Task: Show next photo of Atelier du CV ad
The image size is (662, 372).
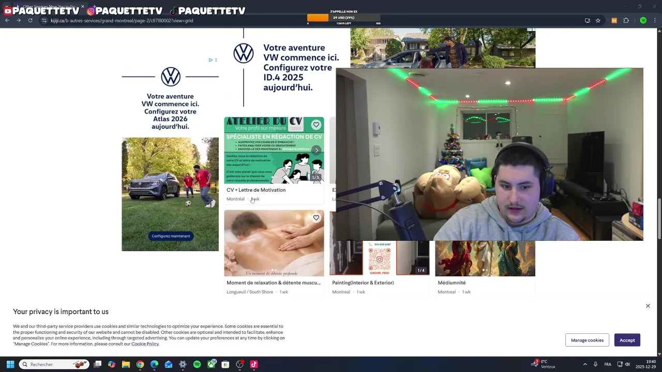Action: (317, 150)
